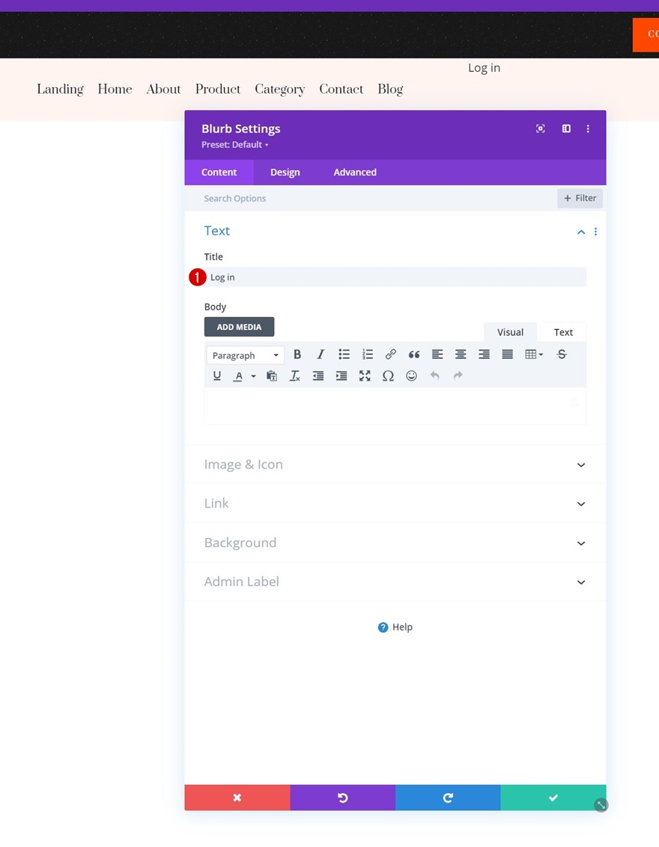Expand the Admin Label section

pyautogui.click(x=395, y=582)
